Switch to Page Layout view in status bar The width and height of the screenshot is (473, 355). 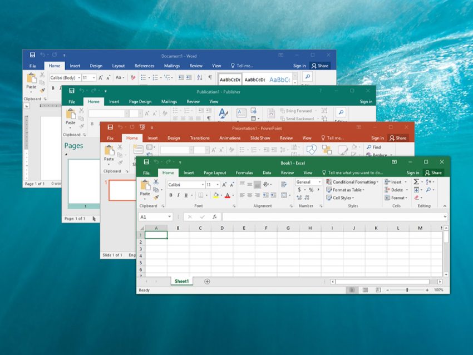pyautogui.click(x=365, y=290)
